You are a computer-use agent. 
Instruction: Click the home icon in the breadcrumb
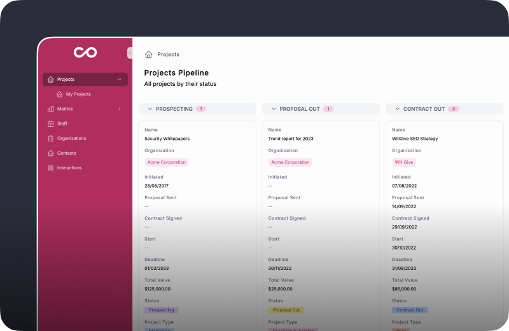click(x=149, y=54)
